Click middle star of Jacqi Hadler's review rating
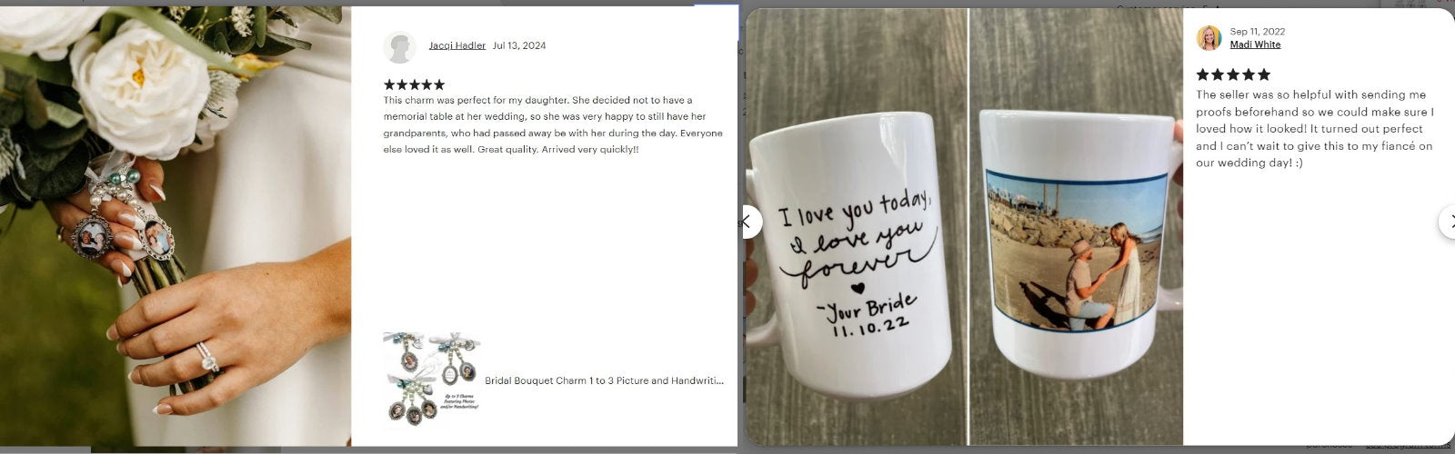This screenshot has height=454, width=1455. [x=415, y=84]
